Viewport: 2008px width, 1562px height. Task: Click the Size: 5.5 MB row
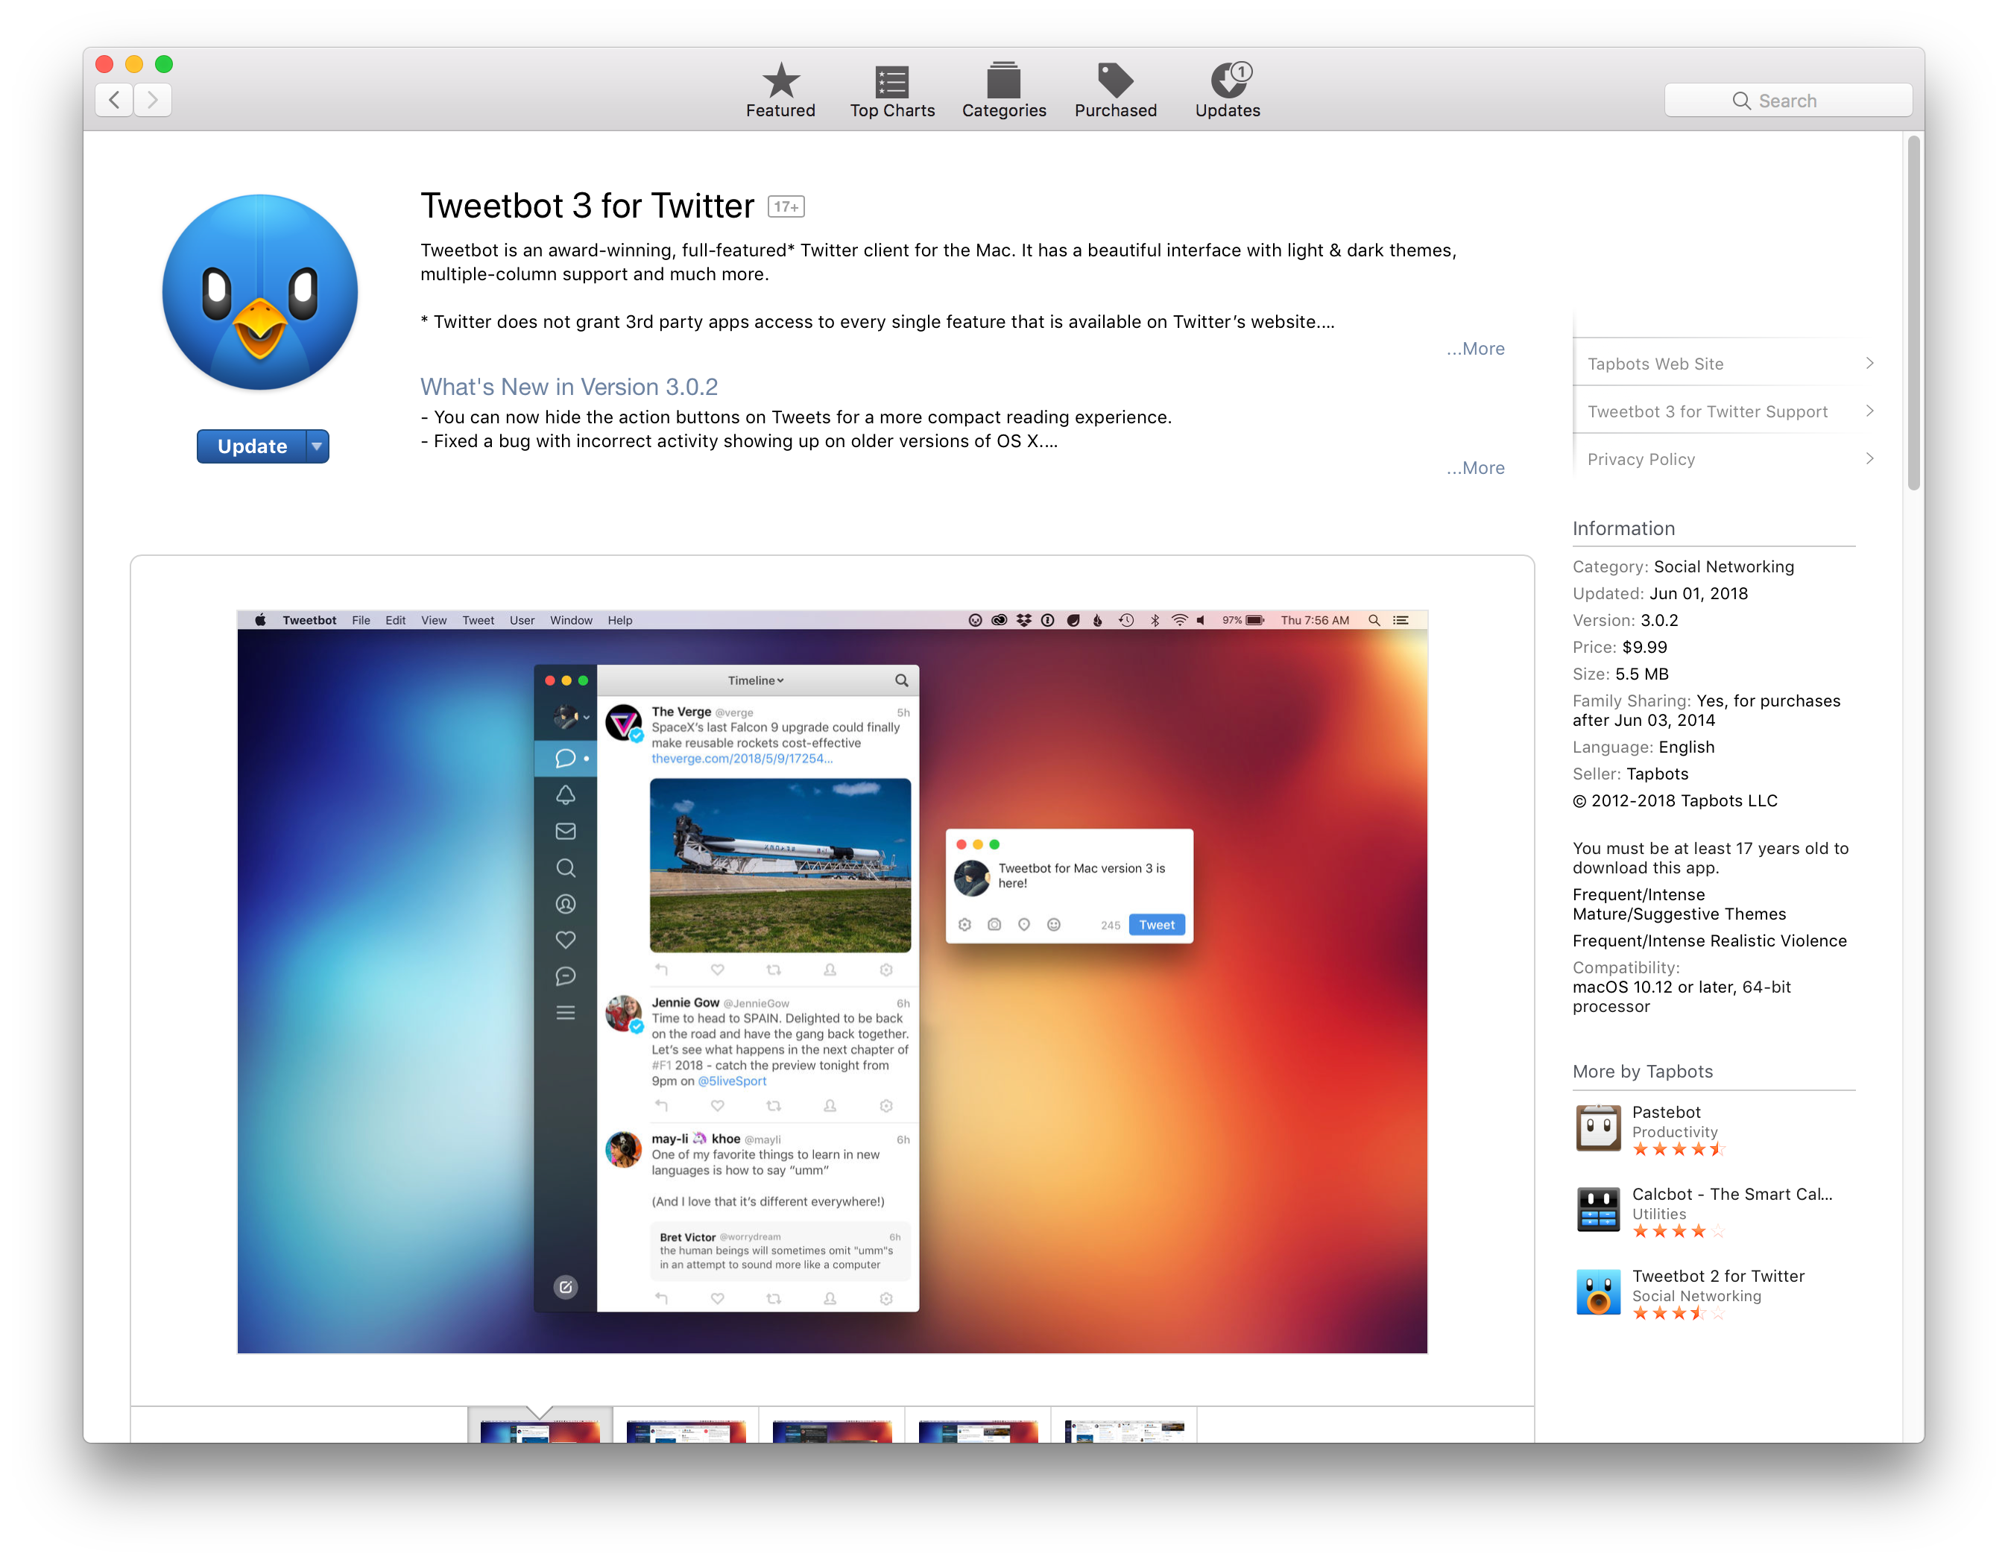click(x=1620, y=673)
